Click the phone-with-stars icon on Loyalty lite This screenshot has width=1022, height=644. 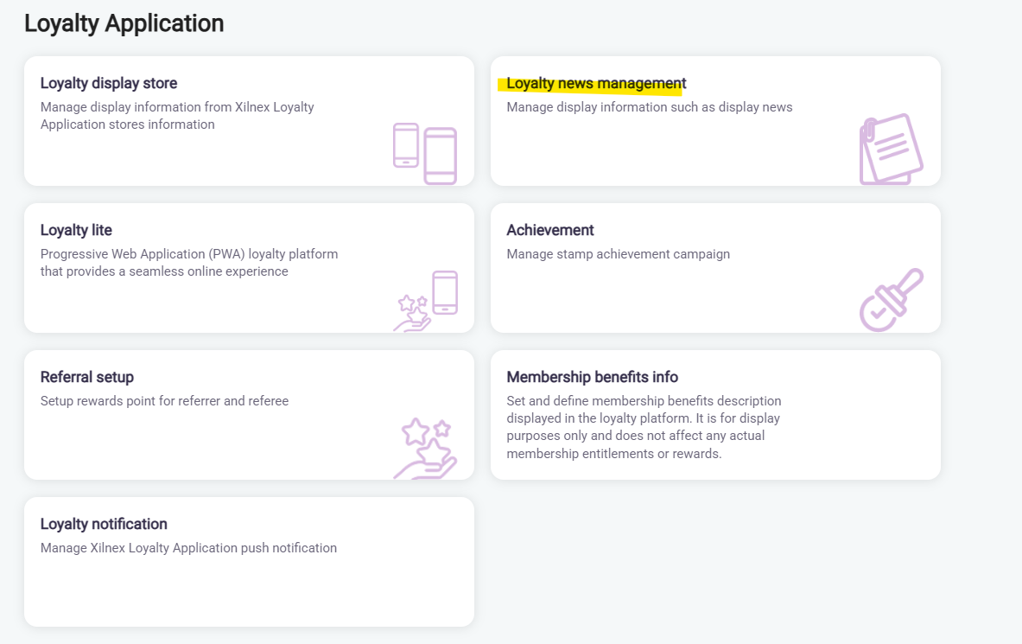(x=427, y=301)
